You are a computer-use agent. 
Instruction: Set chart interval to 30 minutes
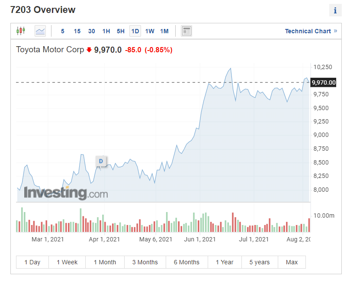(92, 31)
